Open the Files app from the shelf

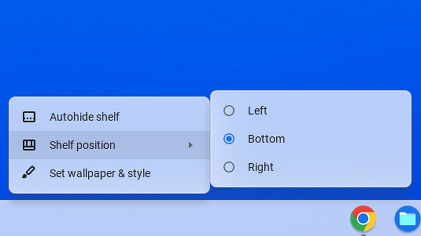pos(407,218)
